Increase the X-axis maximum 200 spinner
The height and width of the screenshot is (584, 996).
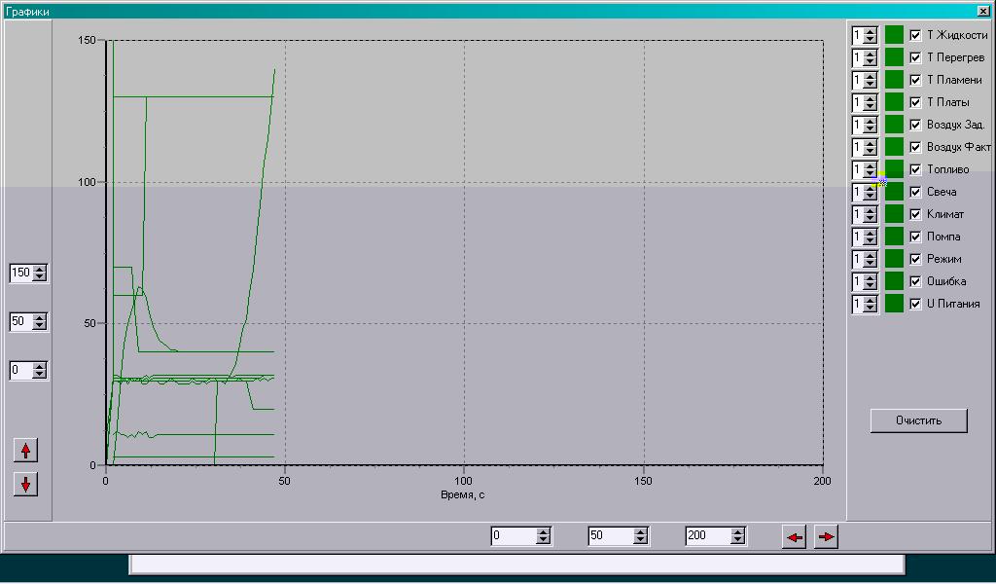tap(737, 531)
